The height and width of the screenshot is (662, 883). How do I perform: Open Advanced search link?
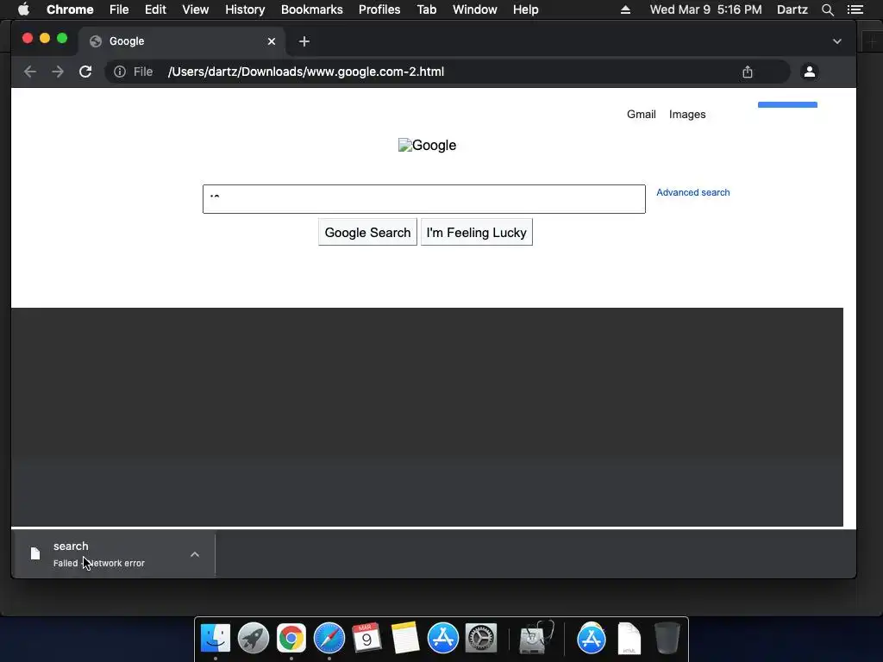coord(692,192)
